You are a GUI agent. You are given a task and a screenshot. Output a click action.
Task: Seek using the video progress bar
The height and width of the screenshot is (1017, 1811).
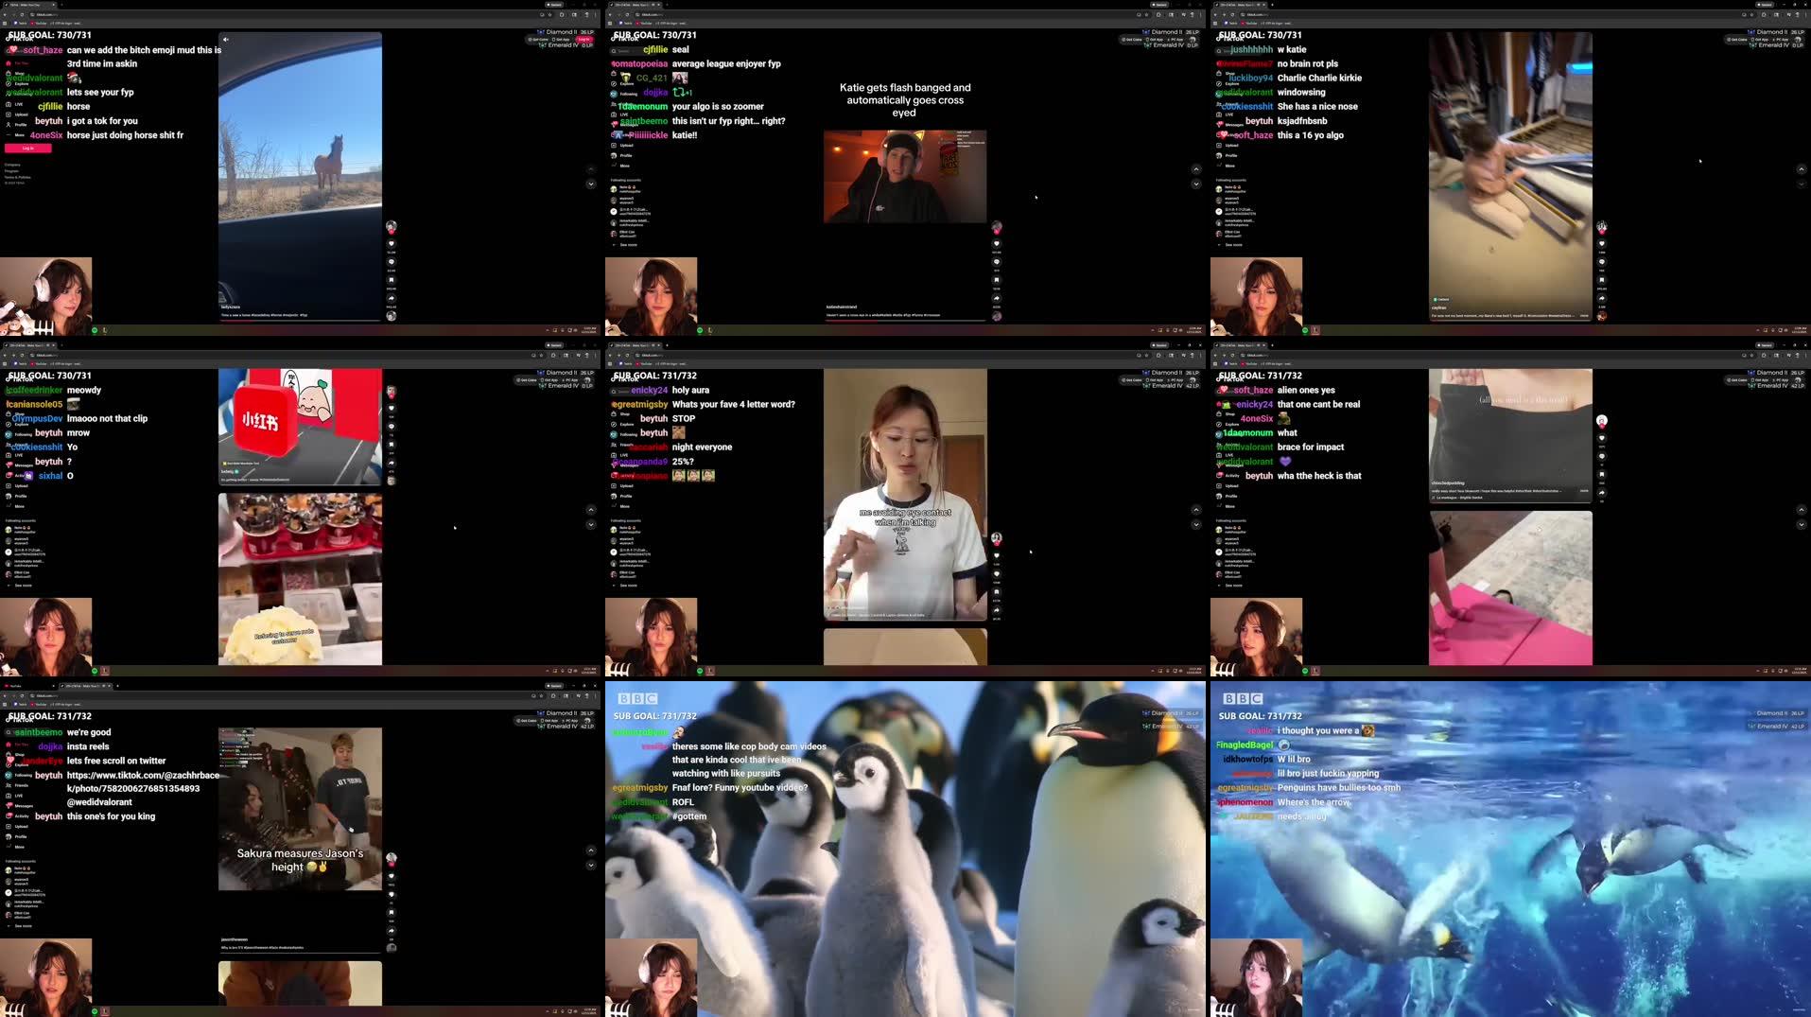[303, 321]
